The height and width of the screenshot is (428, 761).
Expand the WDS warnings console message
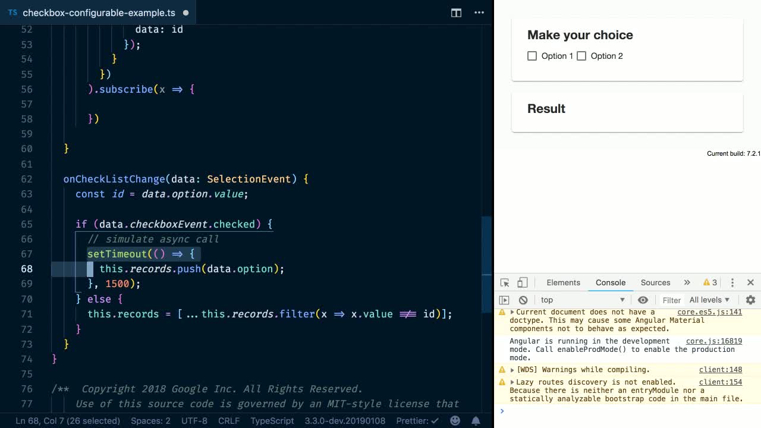coord(512,370)
